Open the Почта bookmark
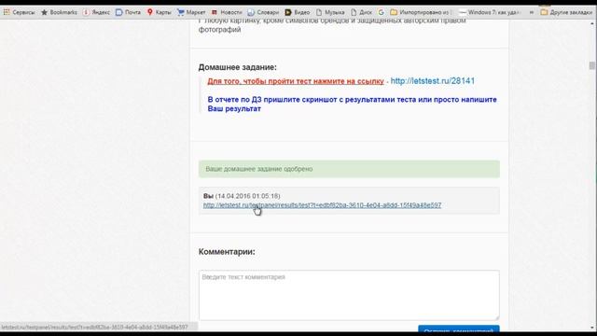Image resolution: width=597 pixels, height=336 pixels. point(128,12)
